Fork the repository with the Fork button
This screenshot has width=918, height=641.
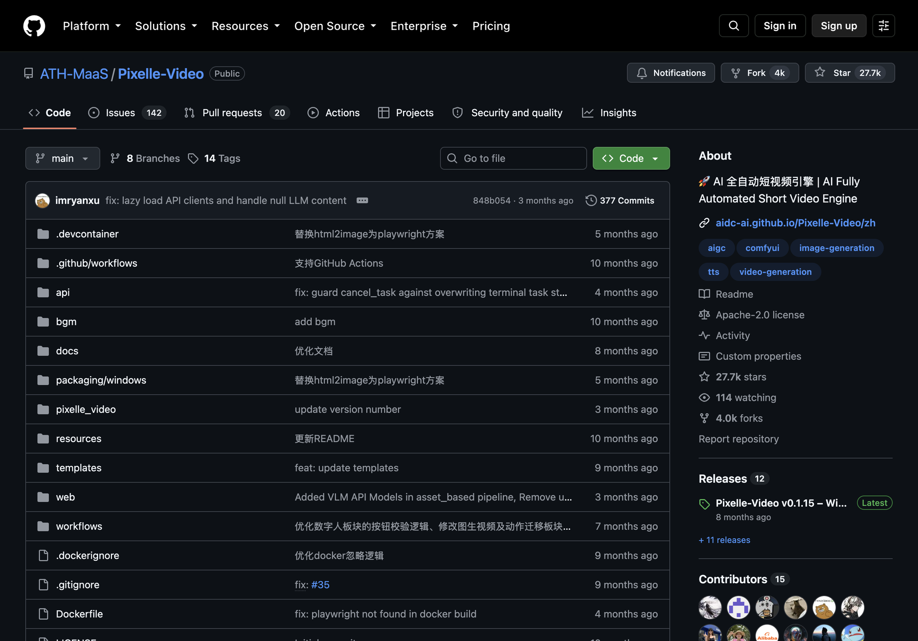pos(760,73)
